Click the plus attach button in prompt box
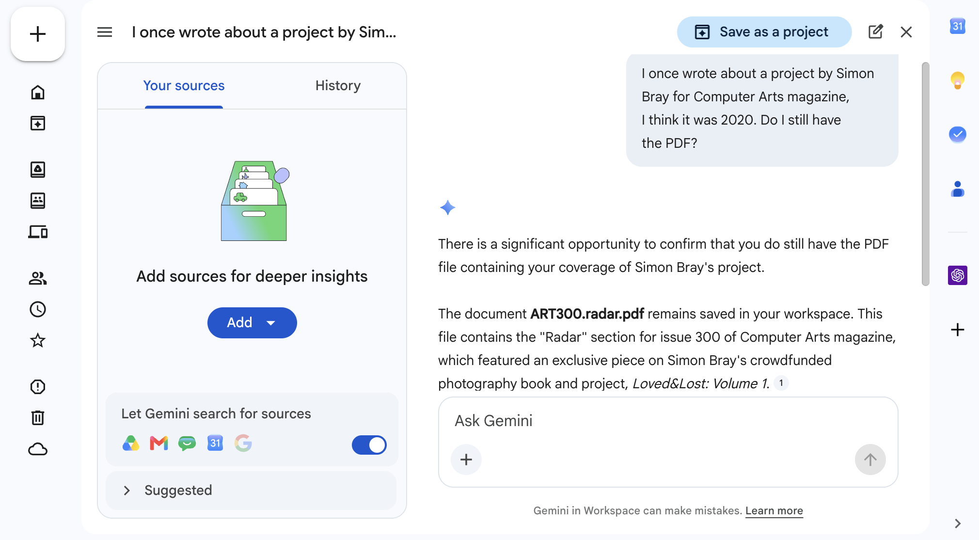 (466, 460)
